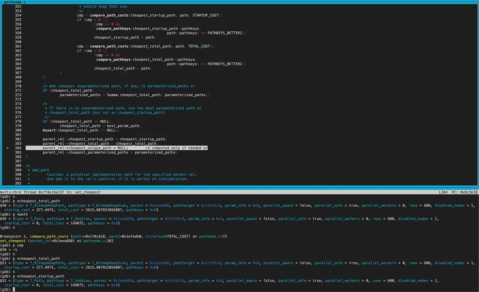Click the set_cheapest function name in status bar
This screenshot has width=479, height=292.
coord(87,192)
